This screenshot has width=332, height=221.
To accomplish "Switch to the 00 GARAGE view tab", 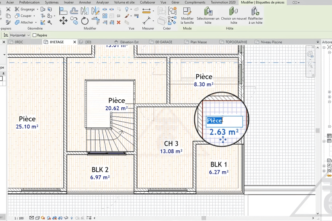I will [x=164, y=42].
